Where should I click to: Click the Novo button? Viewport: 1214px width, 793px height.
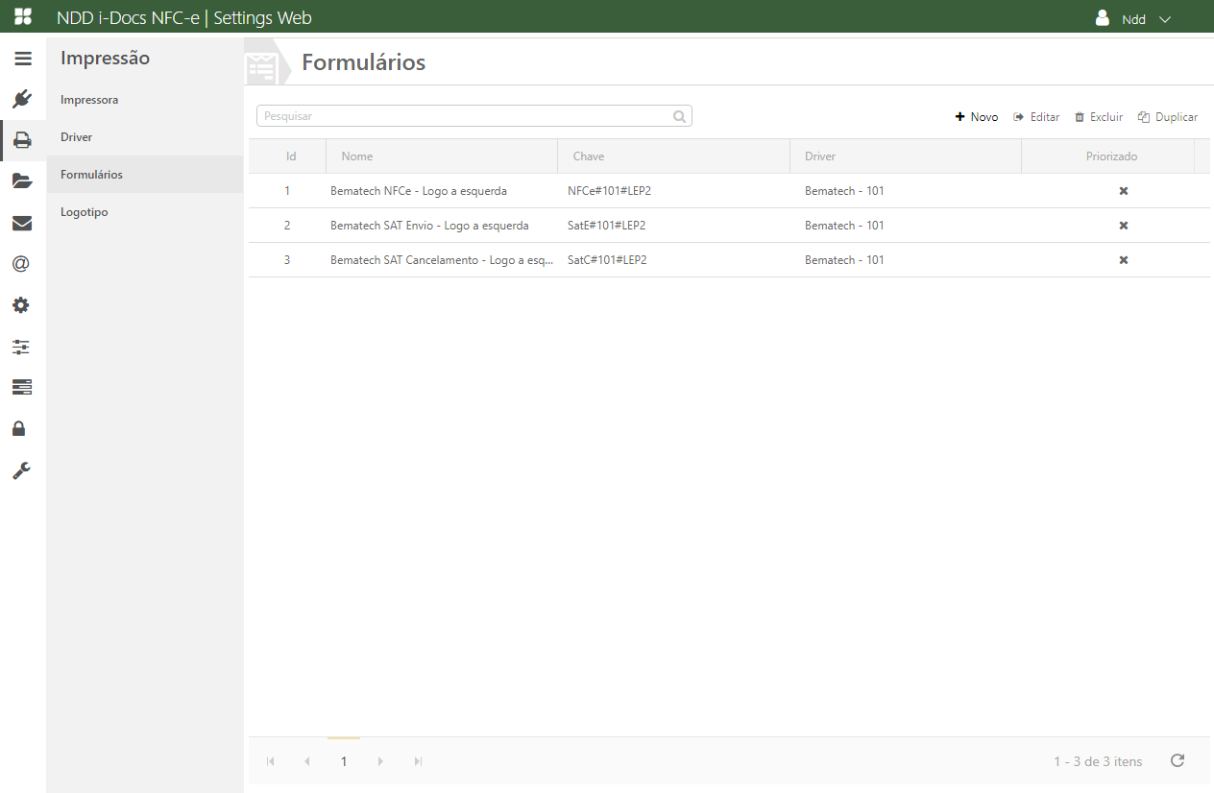977,117
